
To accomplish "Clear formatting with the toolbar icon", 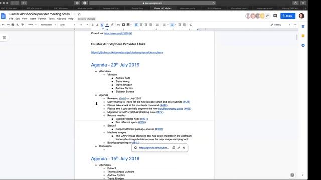I will pyautogui.click(x=191, y=25).
